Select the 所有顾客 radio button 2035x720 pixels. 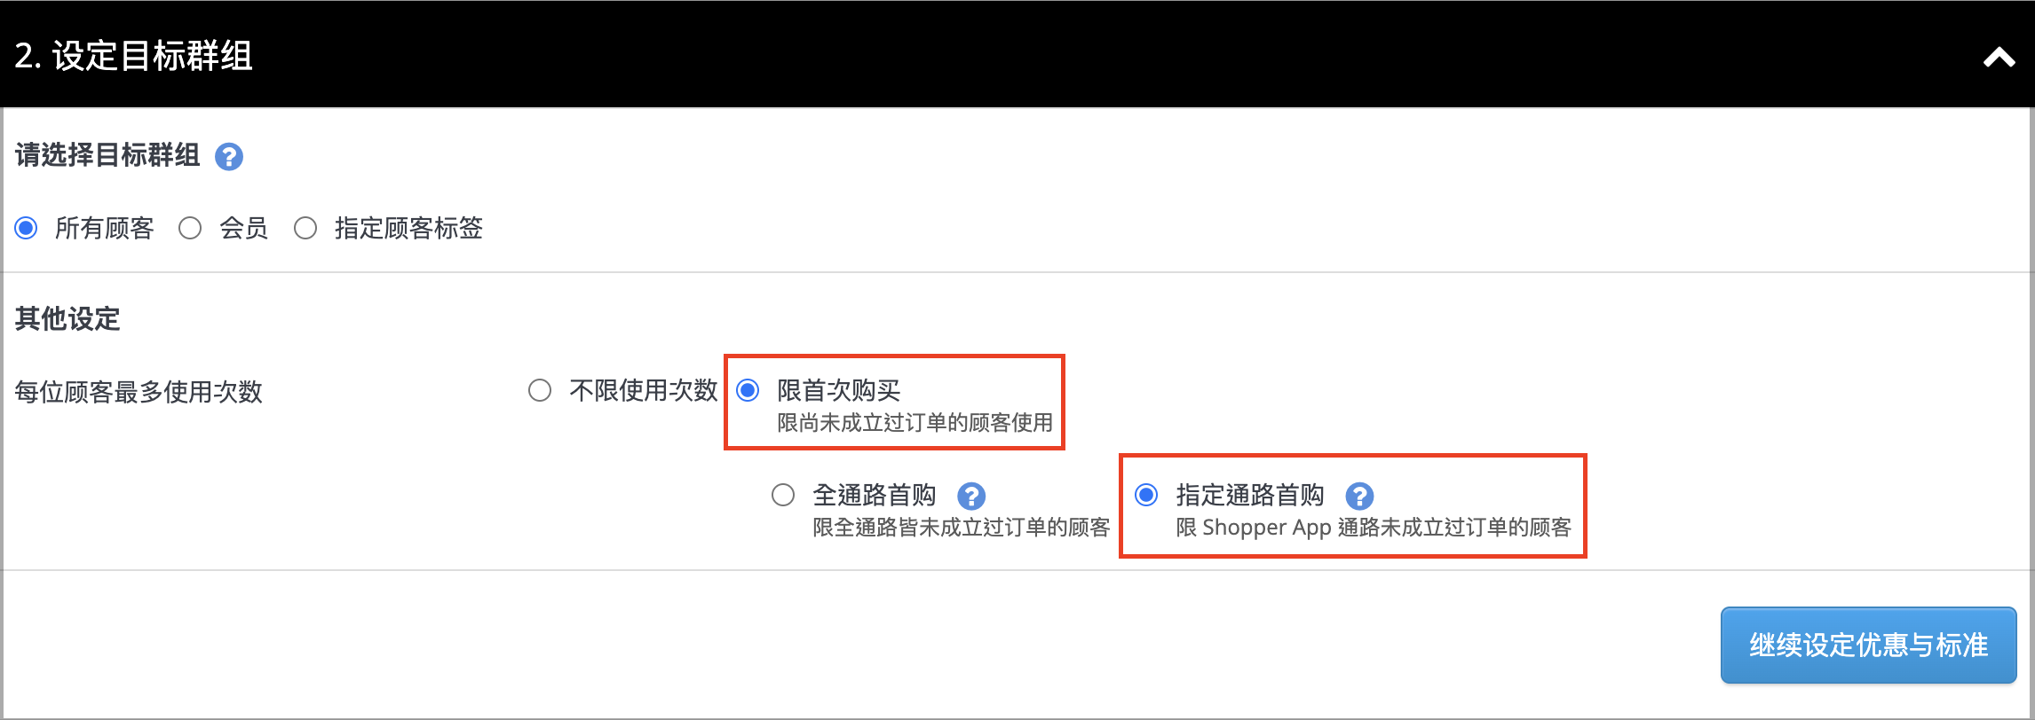click(x=27, y=228)
